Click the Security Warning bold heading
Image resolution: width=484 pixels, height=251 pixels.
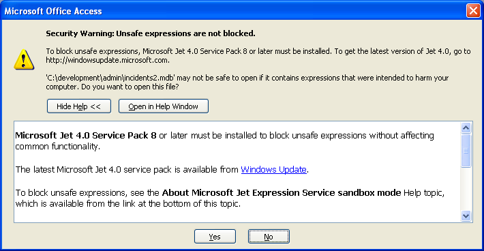(151, 33)
